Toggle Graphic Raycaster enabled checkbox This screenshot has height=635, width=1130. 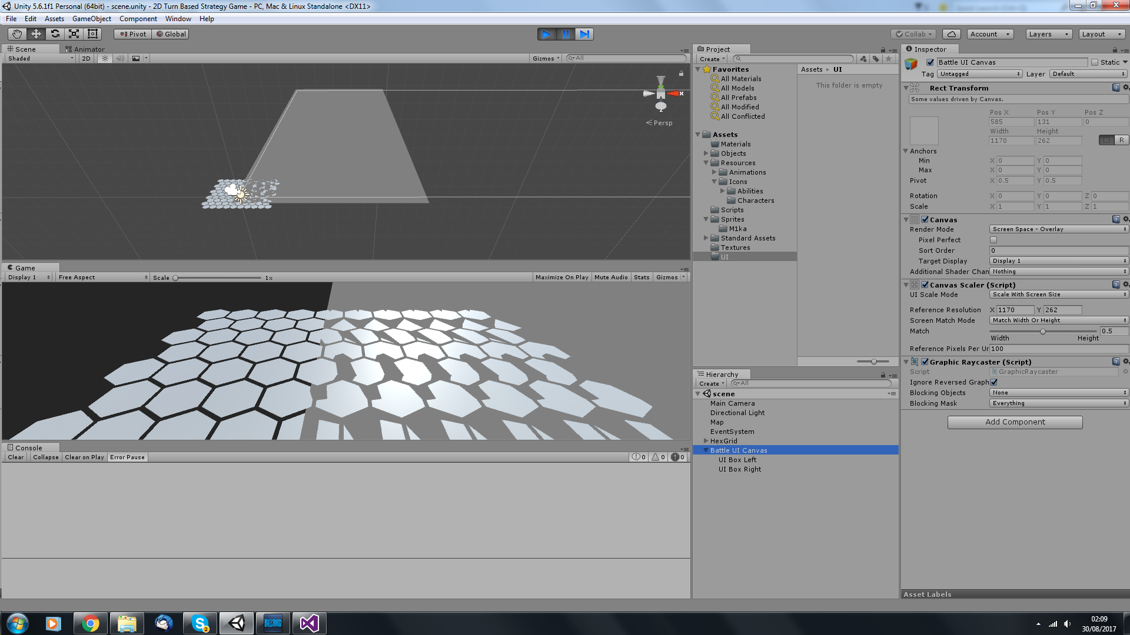925,362
